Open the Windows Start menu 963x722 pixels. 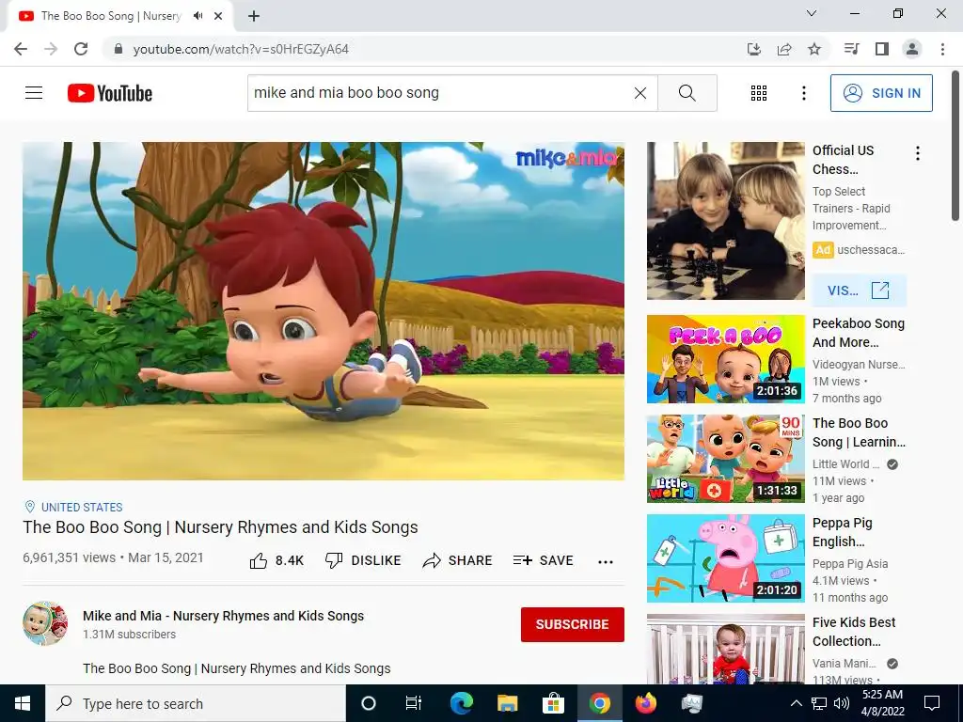click(23, 703)
